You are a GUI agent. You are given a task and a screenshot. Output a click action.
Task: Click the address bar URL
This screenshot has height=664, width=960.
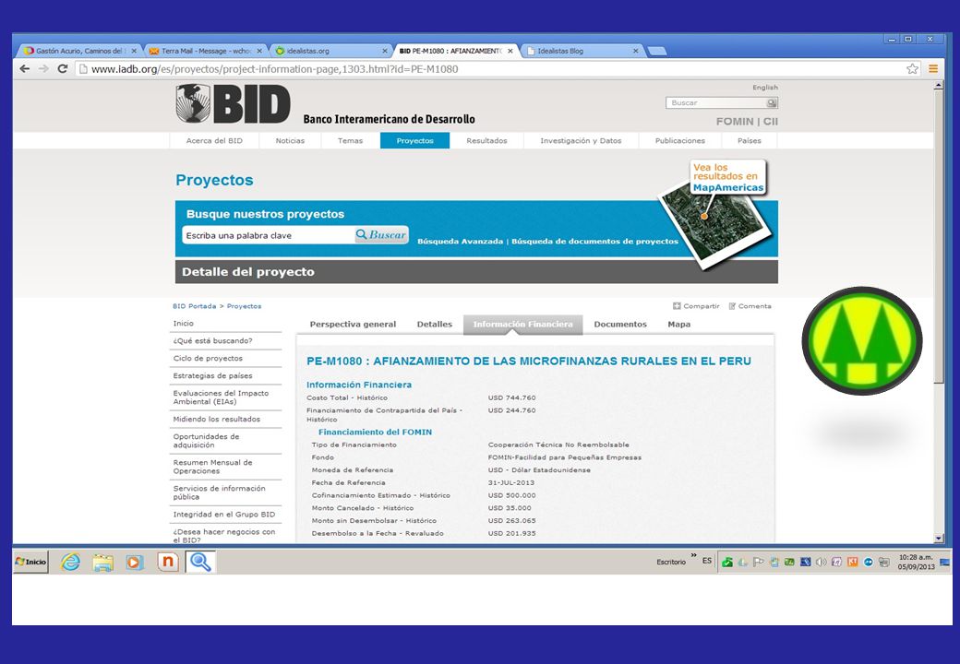coord(275,69)
